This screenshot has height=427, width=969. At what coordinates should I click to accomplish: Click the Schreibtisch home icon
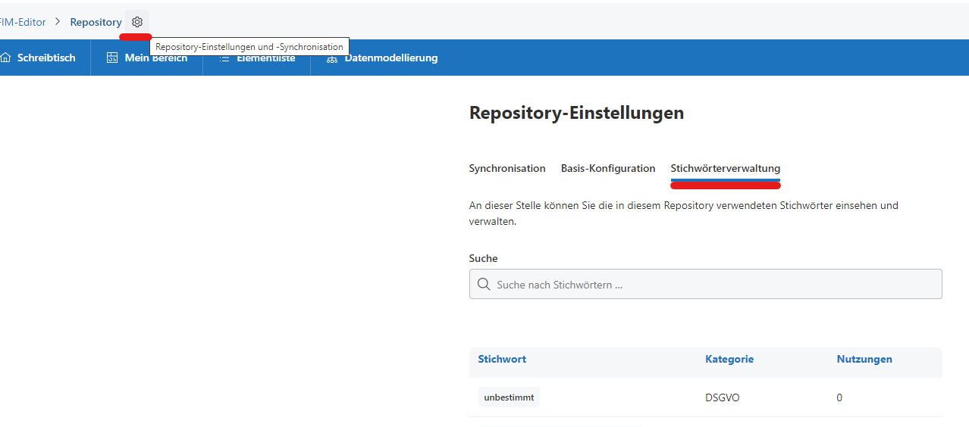[6, 58]
